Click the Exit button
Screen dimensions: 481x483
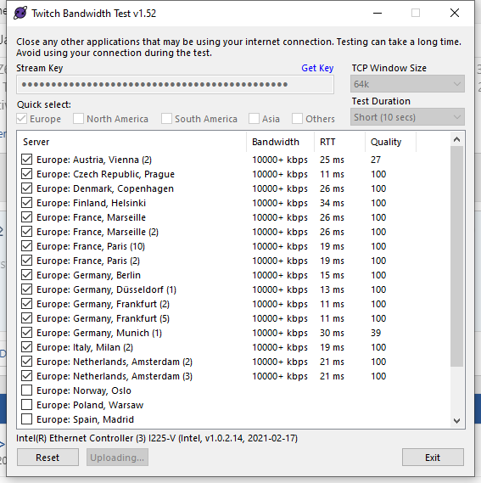click(x=433, y=458)
